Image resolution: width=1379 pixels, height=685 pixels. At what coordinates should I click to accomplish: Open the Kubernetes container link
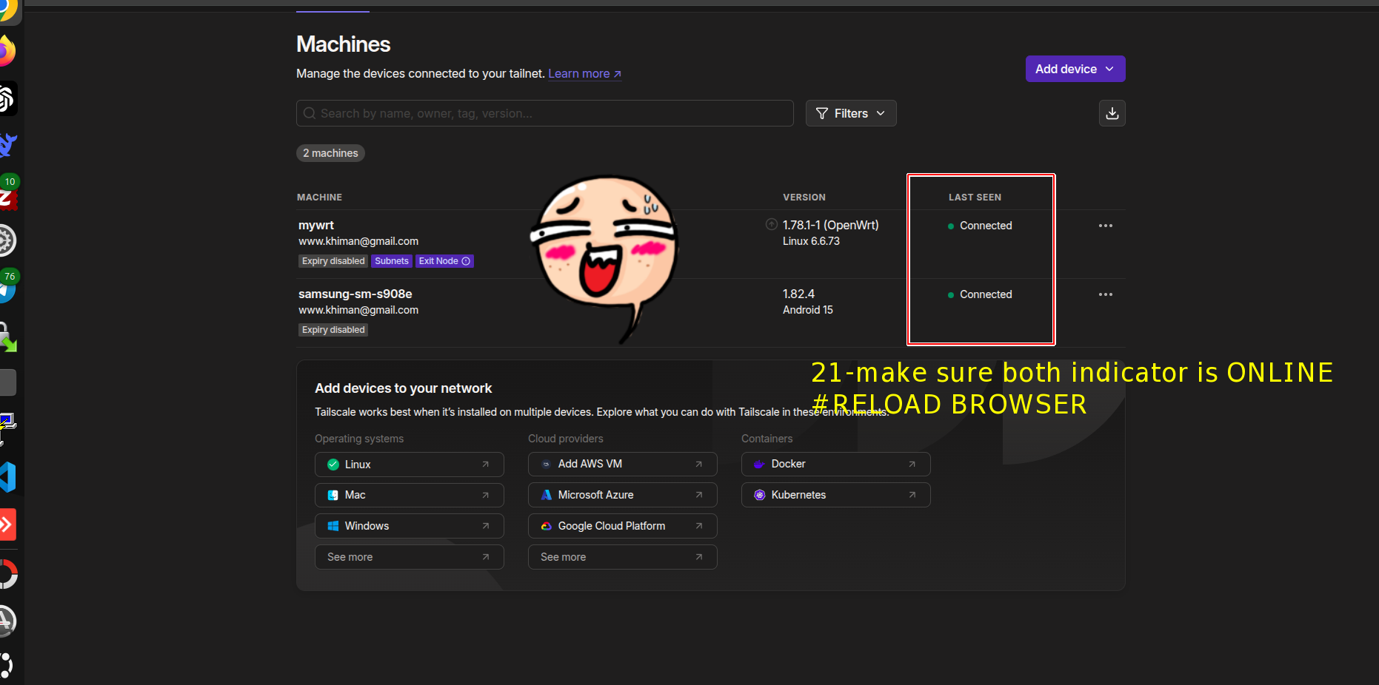click(836, 495)
